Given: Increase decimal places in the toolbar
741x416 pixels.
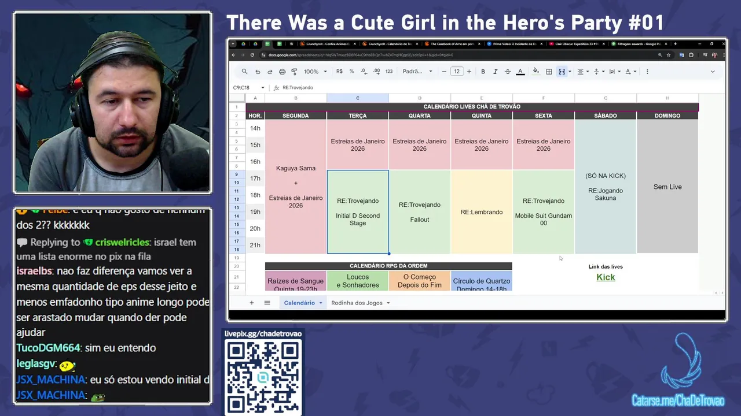Looking at the screenshot, I should (376, 72).
